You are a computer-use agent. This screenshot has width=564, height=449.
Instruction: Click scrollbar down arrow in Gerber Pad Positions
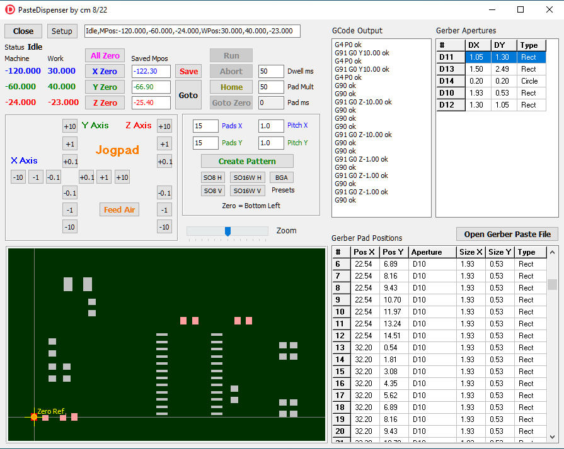point(552,436)
